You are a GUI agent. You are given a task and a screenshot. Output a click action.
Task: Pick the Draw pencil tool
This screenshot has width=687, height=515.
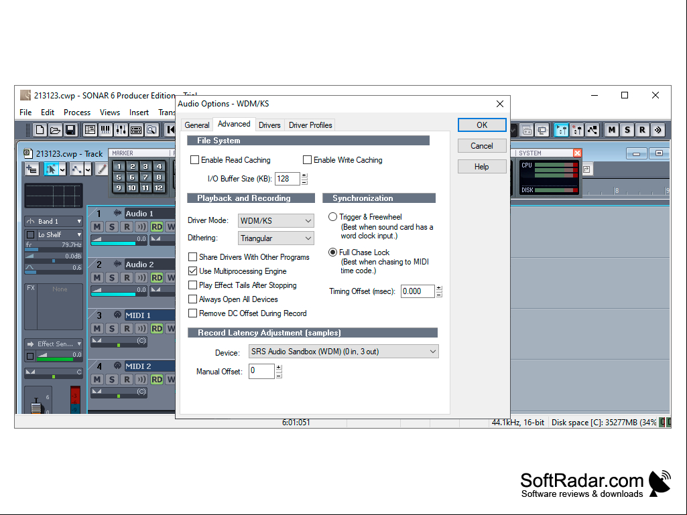point(102,169)
